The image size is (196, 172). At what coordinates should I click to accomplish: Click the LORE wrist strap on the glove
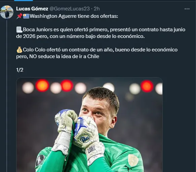click(x=92, y=149)
